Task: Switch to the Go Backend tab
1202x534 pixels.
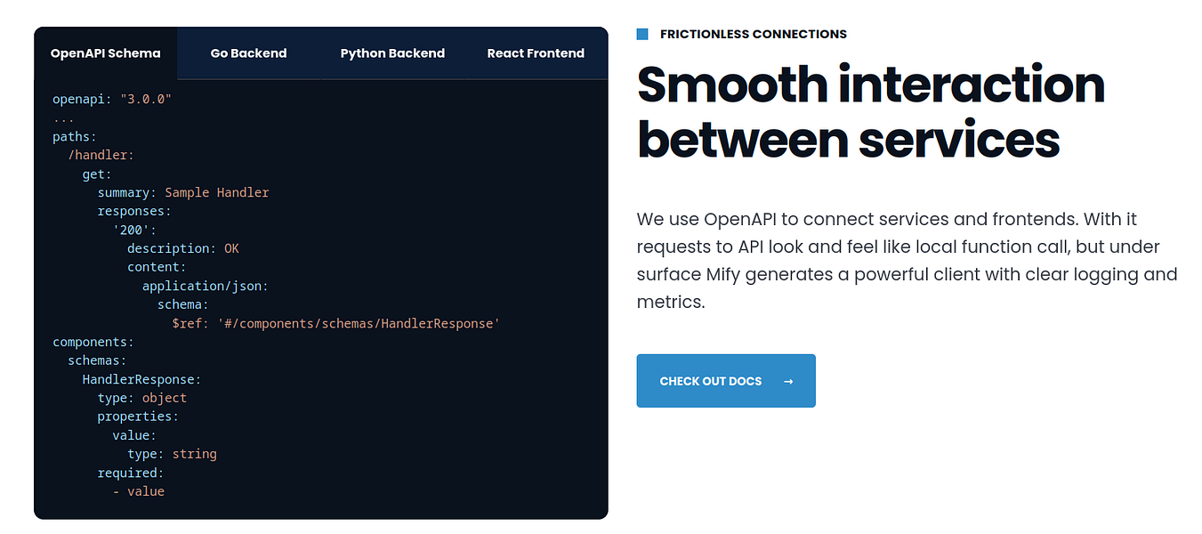Action: pos(248,53)
